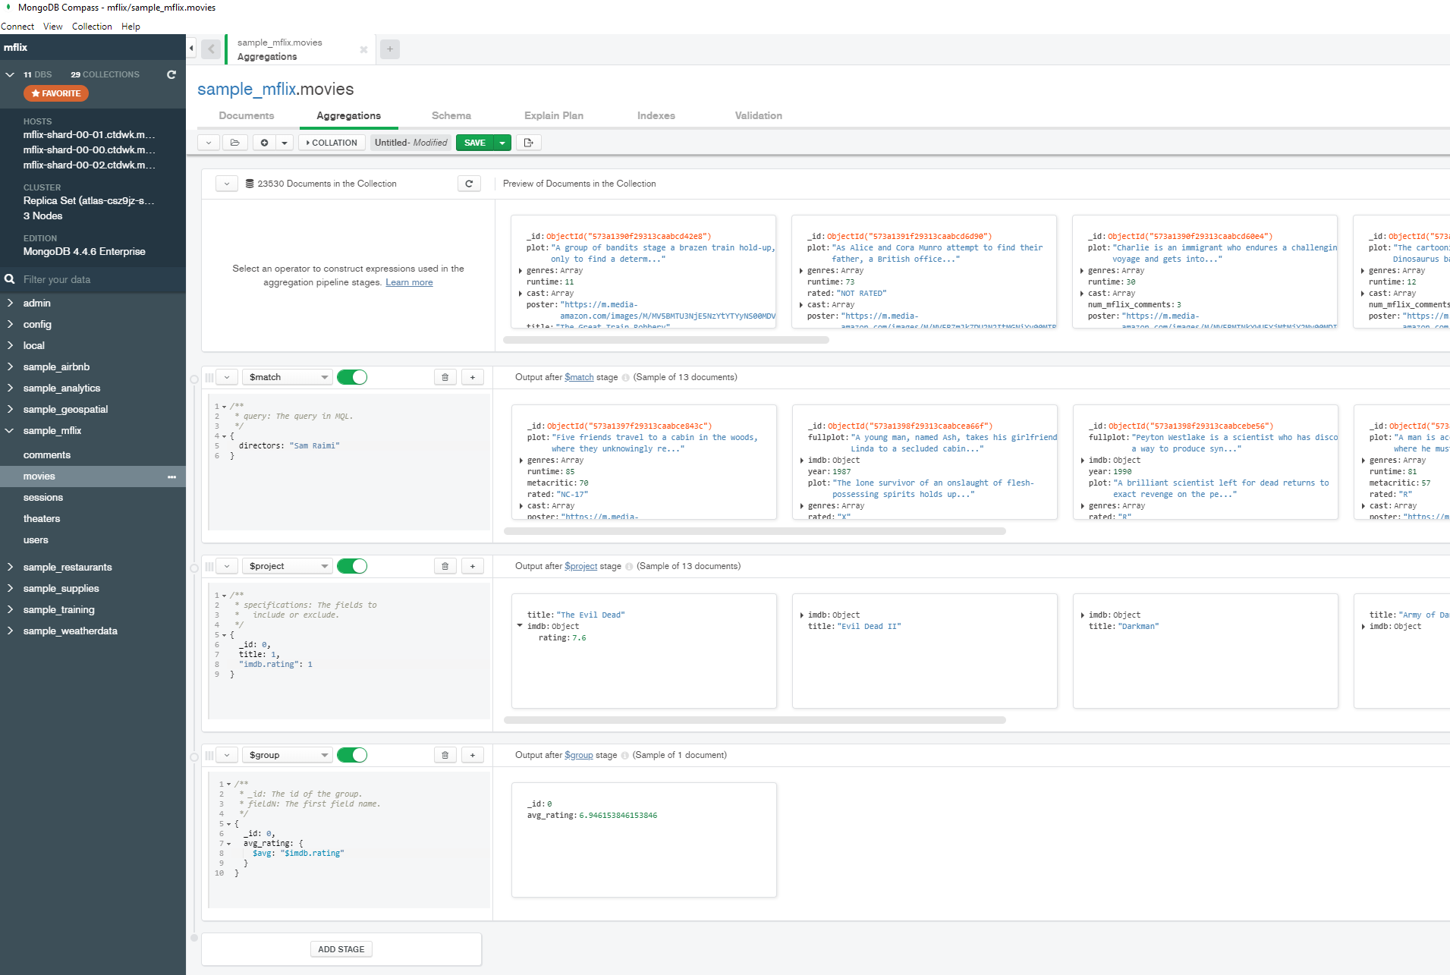Viewport: 1450px width, 975px height.
Task: Click the collection preview horizontal scrollbar
Action: pyautogui.click(x=666, y=341)
